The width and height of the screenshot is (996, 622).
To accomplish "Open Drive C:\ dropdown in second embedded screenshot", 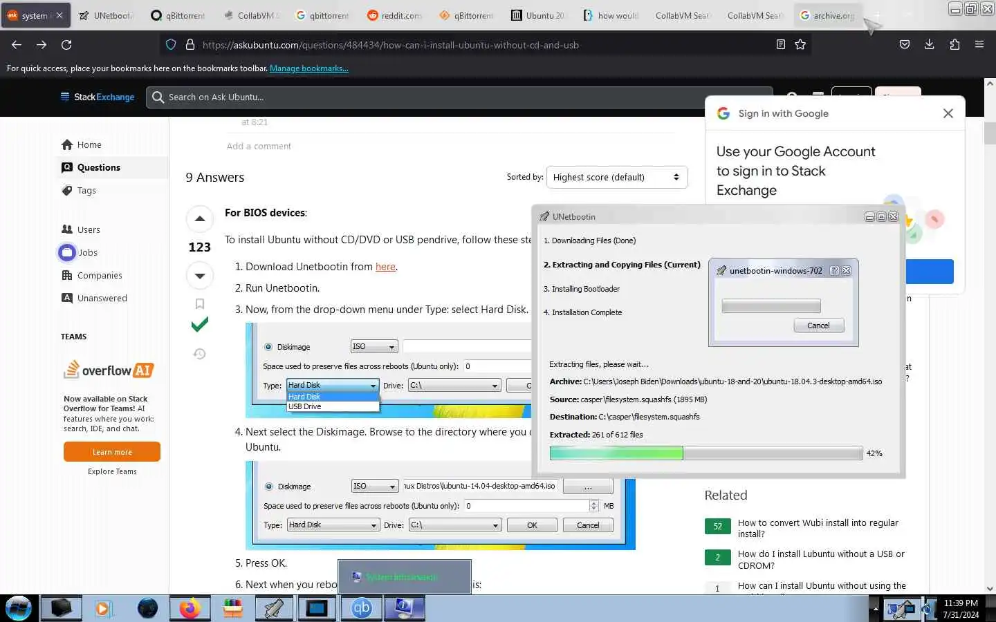I will click(x=454, y=525).
